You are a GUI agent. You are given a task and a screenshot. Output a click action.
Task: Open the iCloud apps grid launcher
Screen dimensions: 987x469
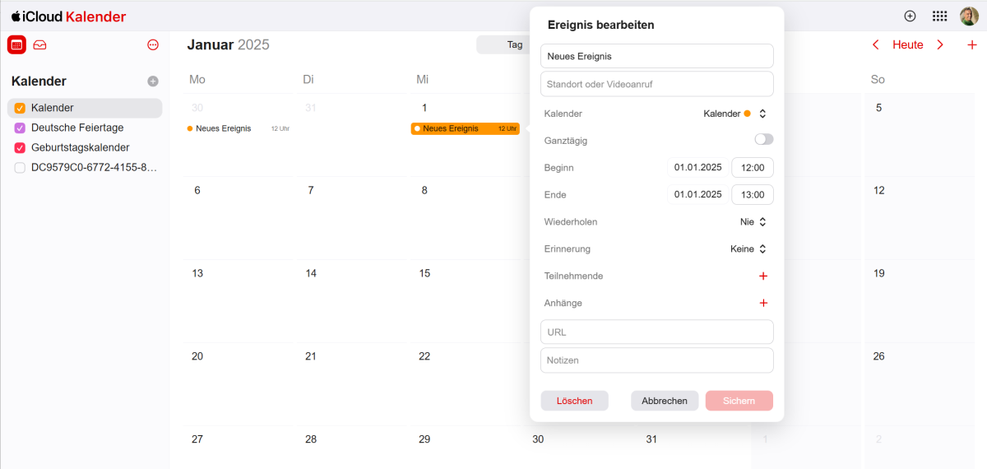pyautogui.click(x=939, y=16)
